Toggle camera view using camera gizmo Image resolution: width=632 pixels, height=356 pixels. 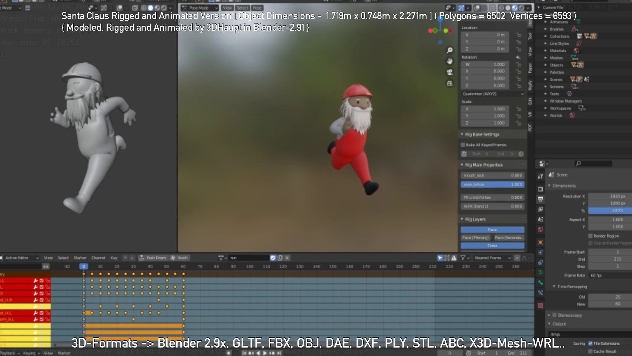(450, 72)
